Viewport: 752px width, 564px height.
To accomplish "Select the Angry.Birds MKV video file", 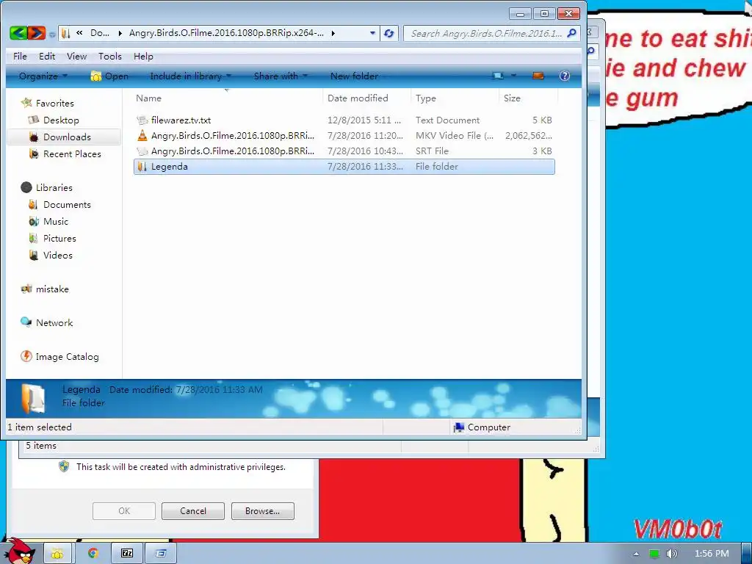I will (344, 136).
